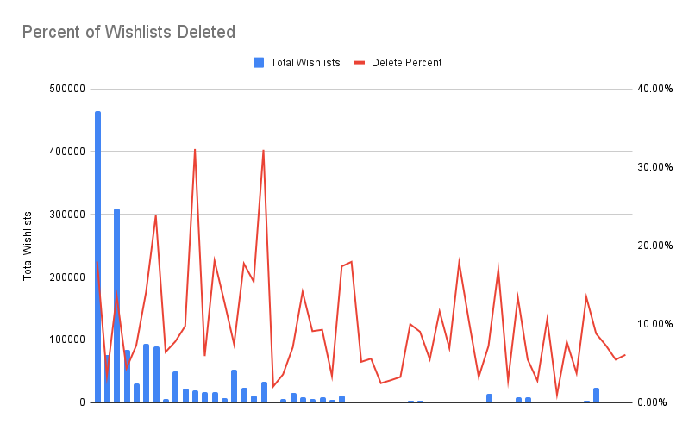This screenshot has height=430, width=695.
Task: Select the Delete Percent legend label
Action: [x=406, y=63]
